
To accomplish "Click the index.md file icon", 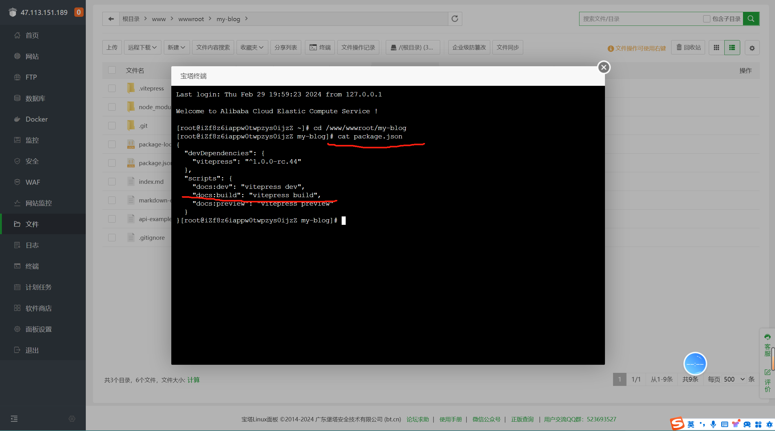I will pyautogui.click(x=131, y=182).
